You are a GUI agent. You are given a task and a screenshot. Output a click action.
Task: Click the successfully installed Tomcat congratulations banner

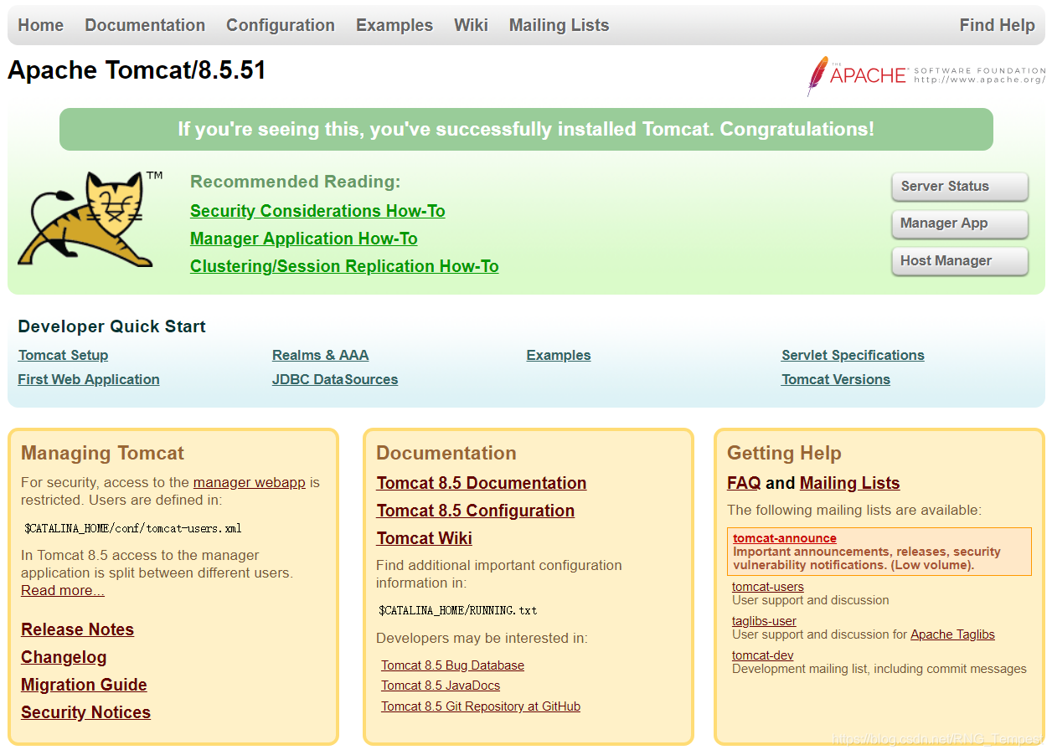pyautogui.click(x=526, y=130)
